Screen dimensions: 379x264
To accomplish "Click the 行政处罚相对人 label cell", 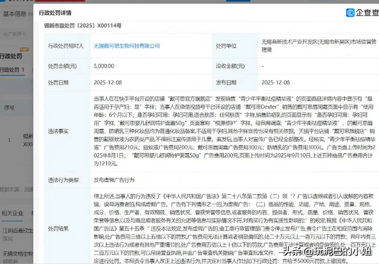I will [67, 46].
